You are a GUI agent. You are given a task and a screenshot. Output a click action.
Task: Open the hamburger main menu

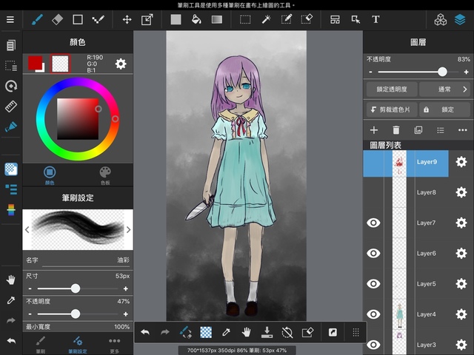(10, 19)
